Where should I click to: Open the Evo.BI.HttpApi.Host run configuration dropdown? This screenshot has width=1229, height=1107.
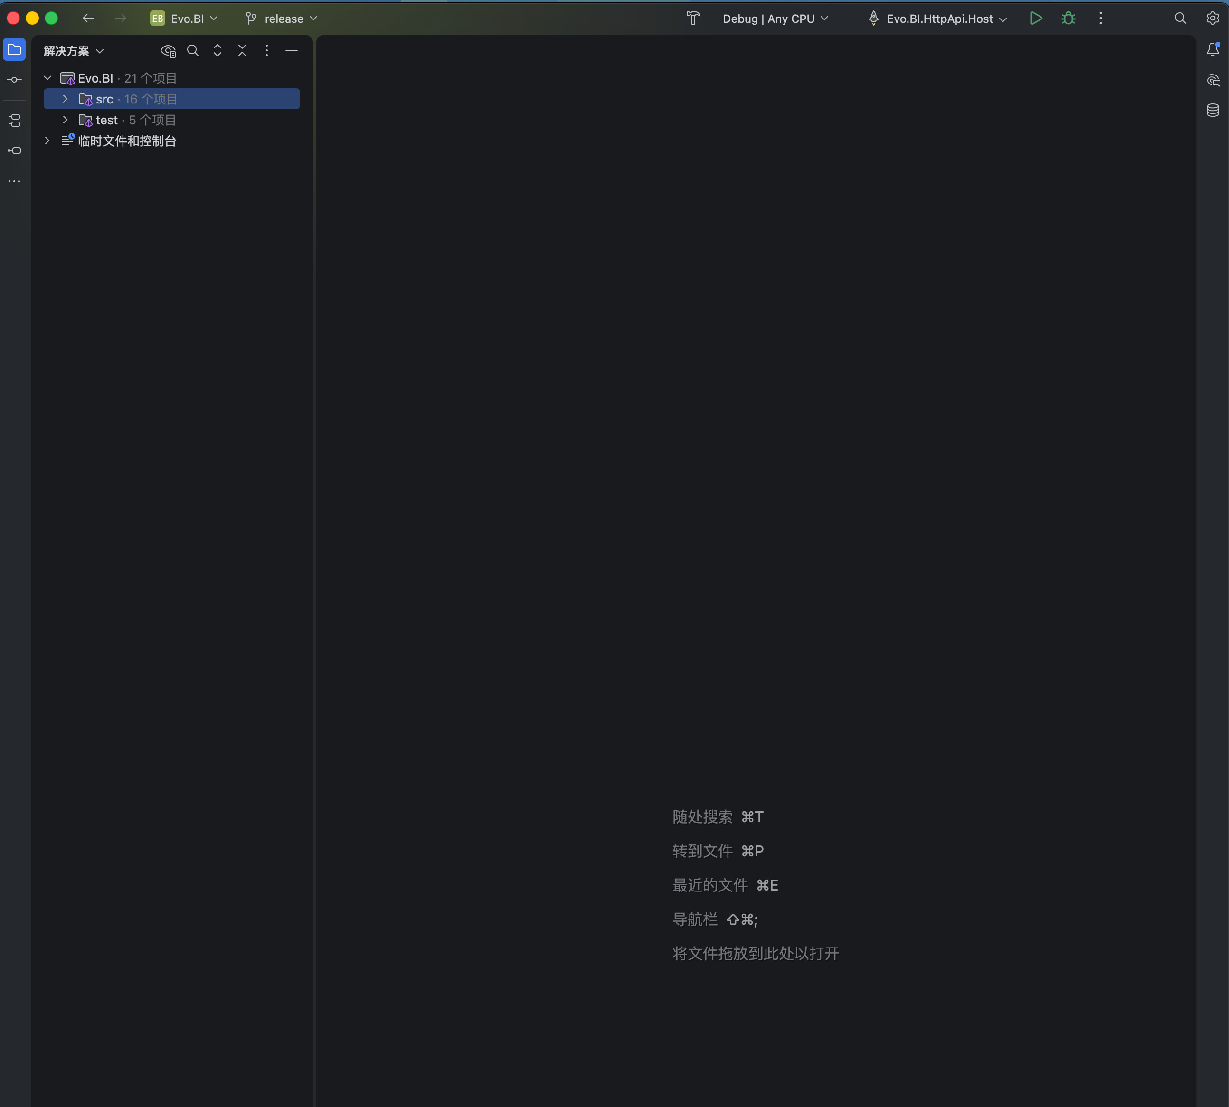pos(937,18)
